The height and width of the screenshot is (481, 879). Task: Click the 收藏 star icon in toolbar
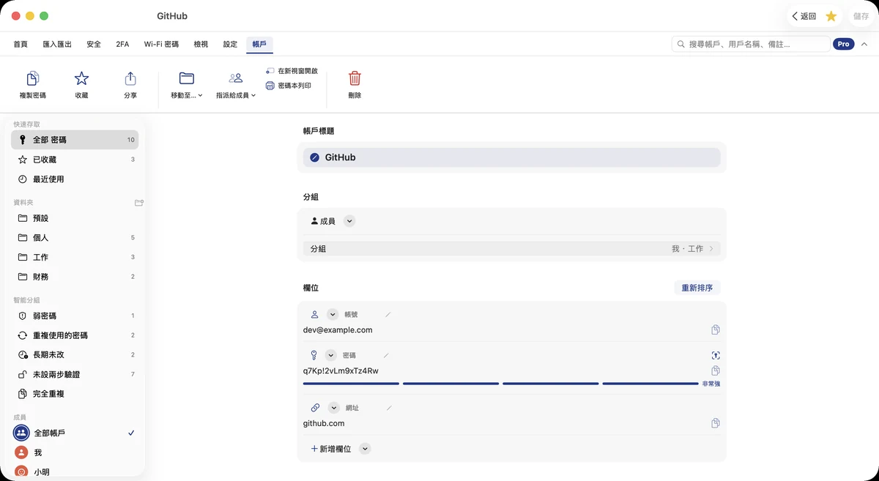point(81,79)
